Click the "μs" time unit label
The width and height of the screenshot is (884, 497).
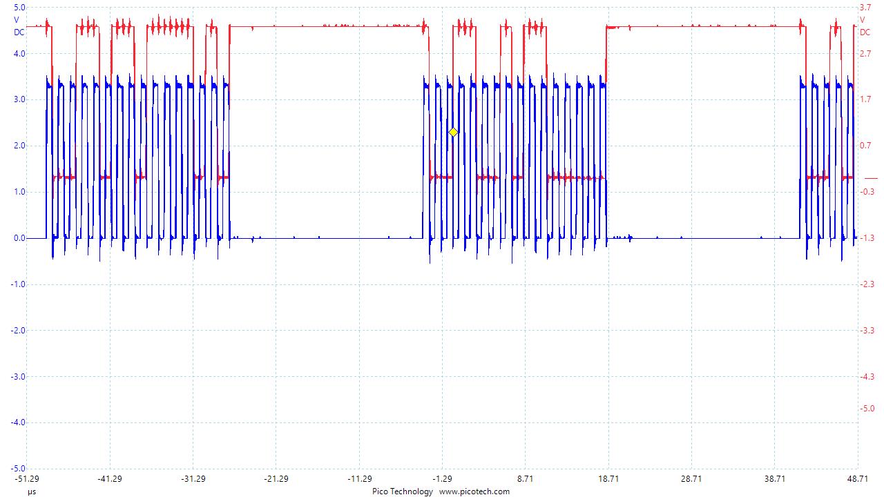(32, 491)
